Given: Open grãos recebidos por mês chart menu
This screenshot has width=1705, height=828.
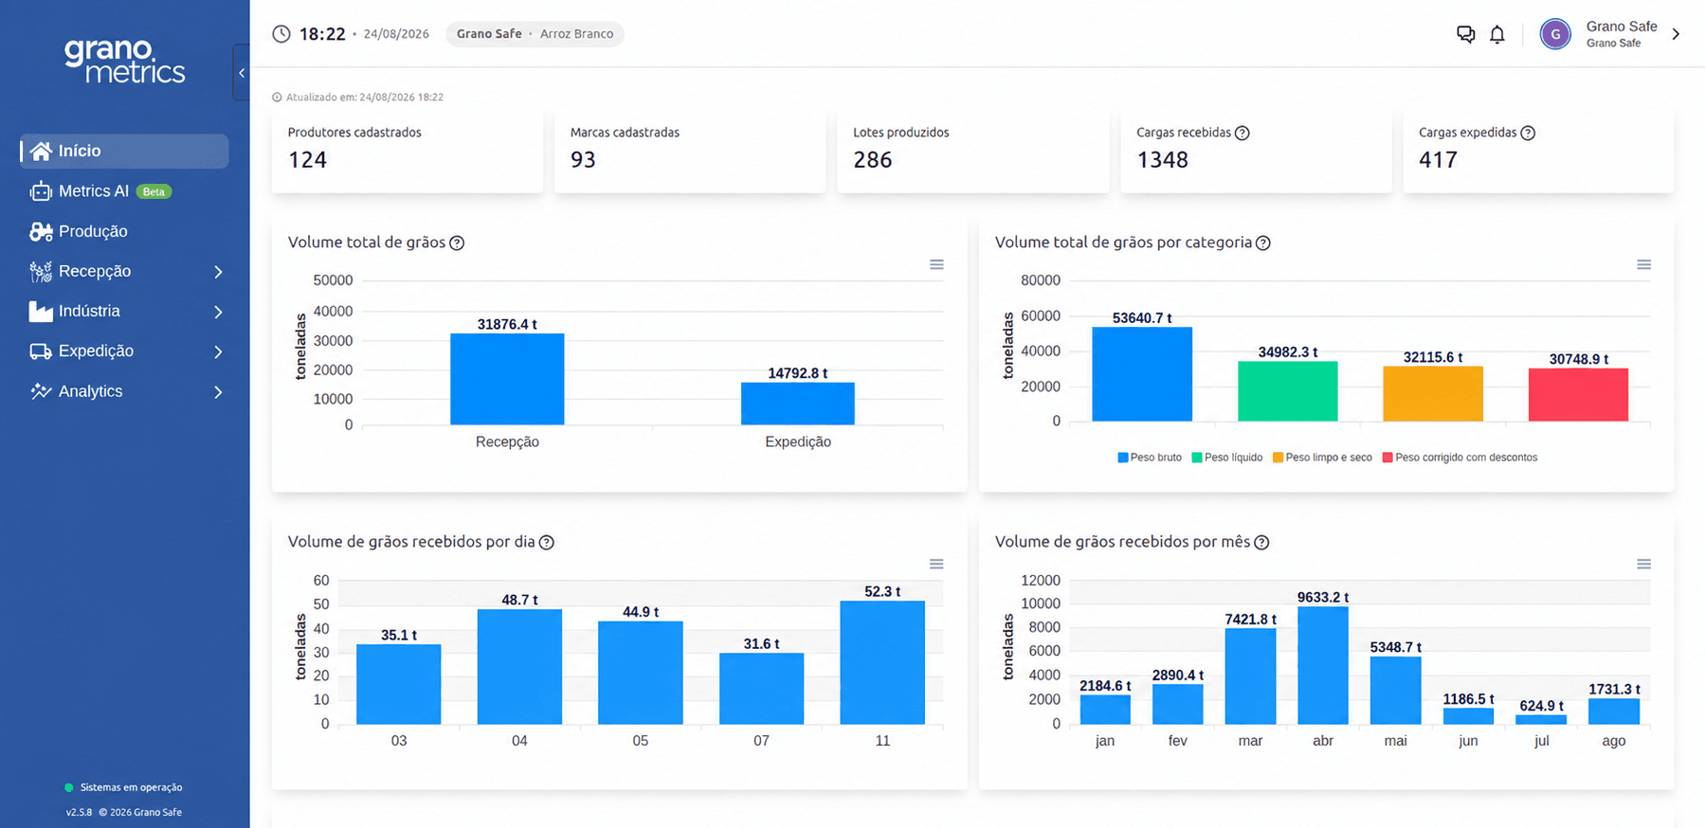Looking at the screenshot, I should [1644, 564].
